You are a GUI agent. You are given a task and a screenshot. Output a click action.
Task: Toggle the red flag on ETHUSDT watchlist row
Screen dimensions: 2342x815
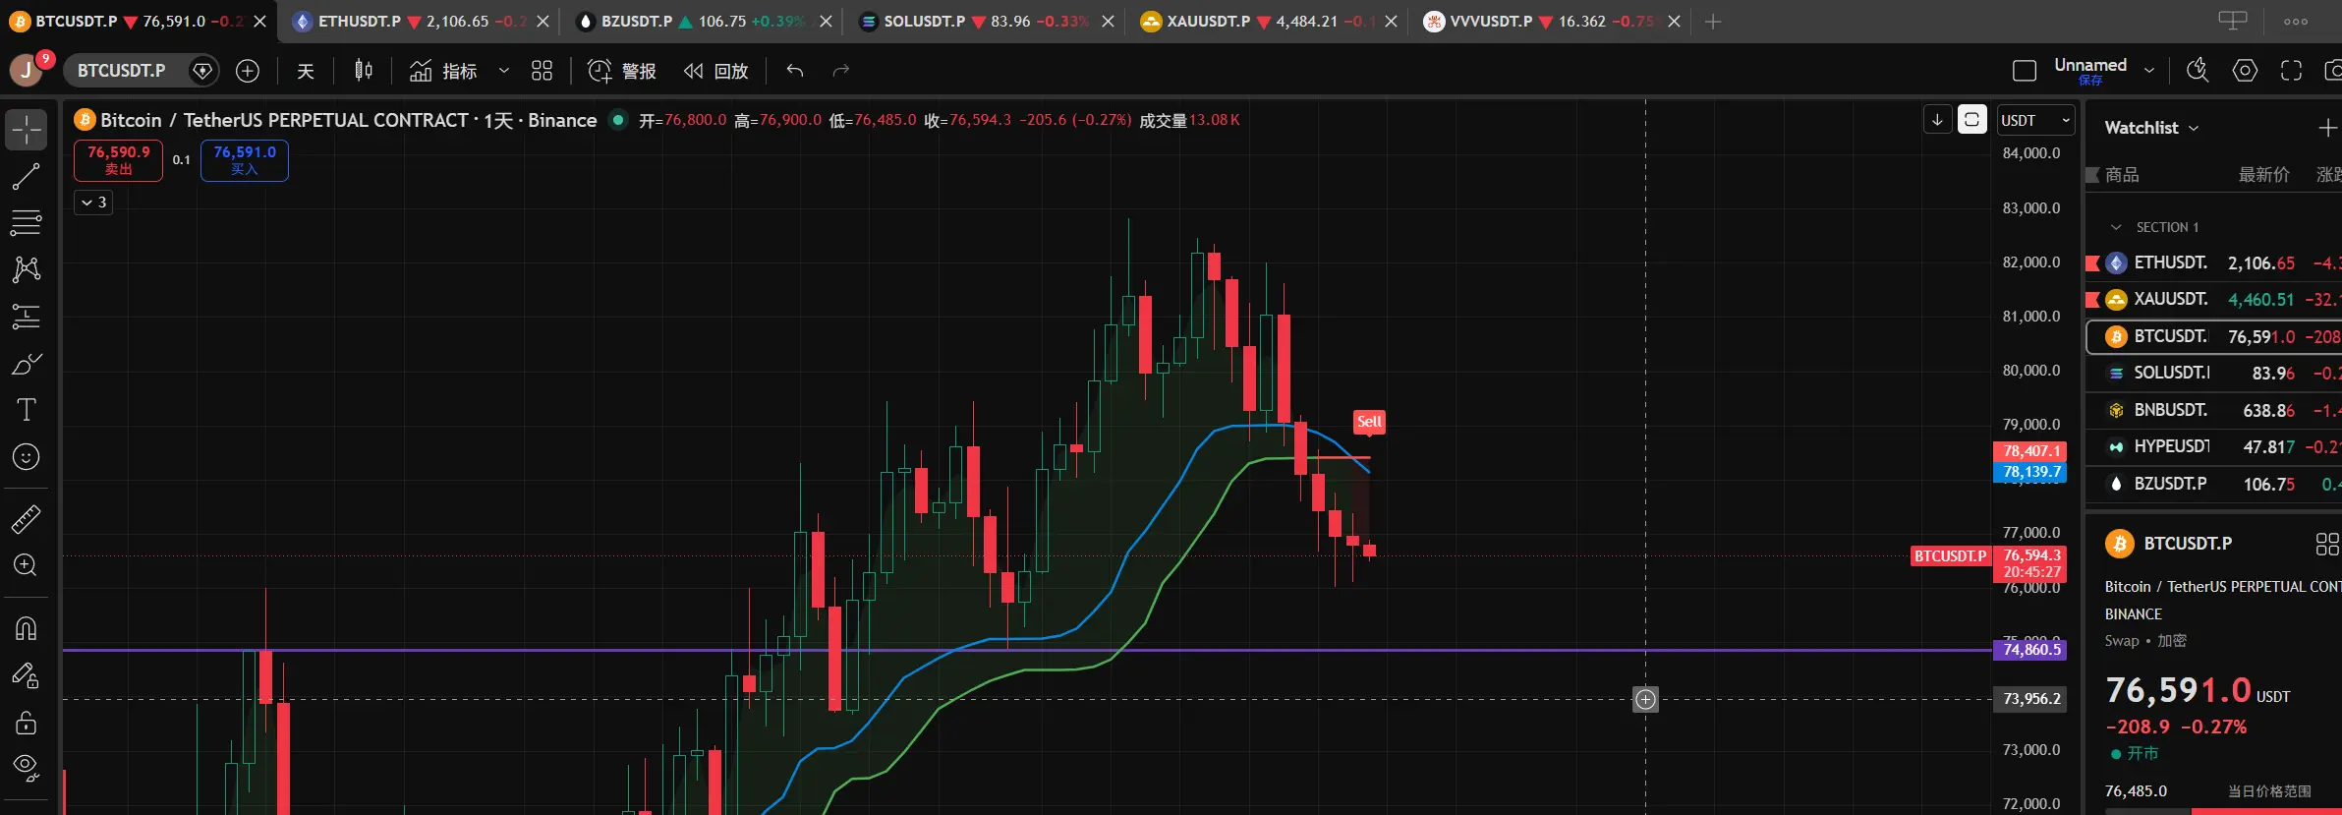click(2092, 263)
